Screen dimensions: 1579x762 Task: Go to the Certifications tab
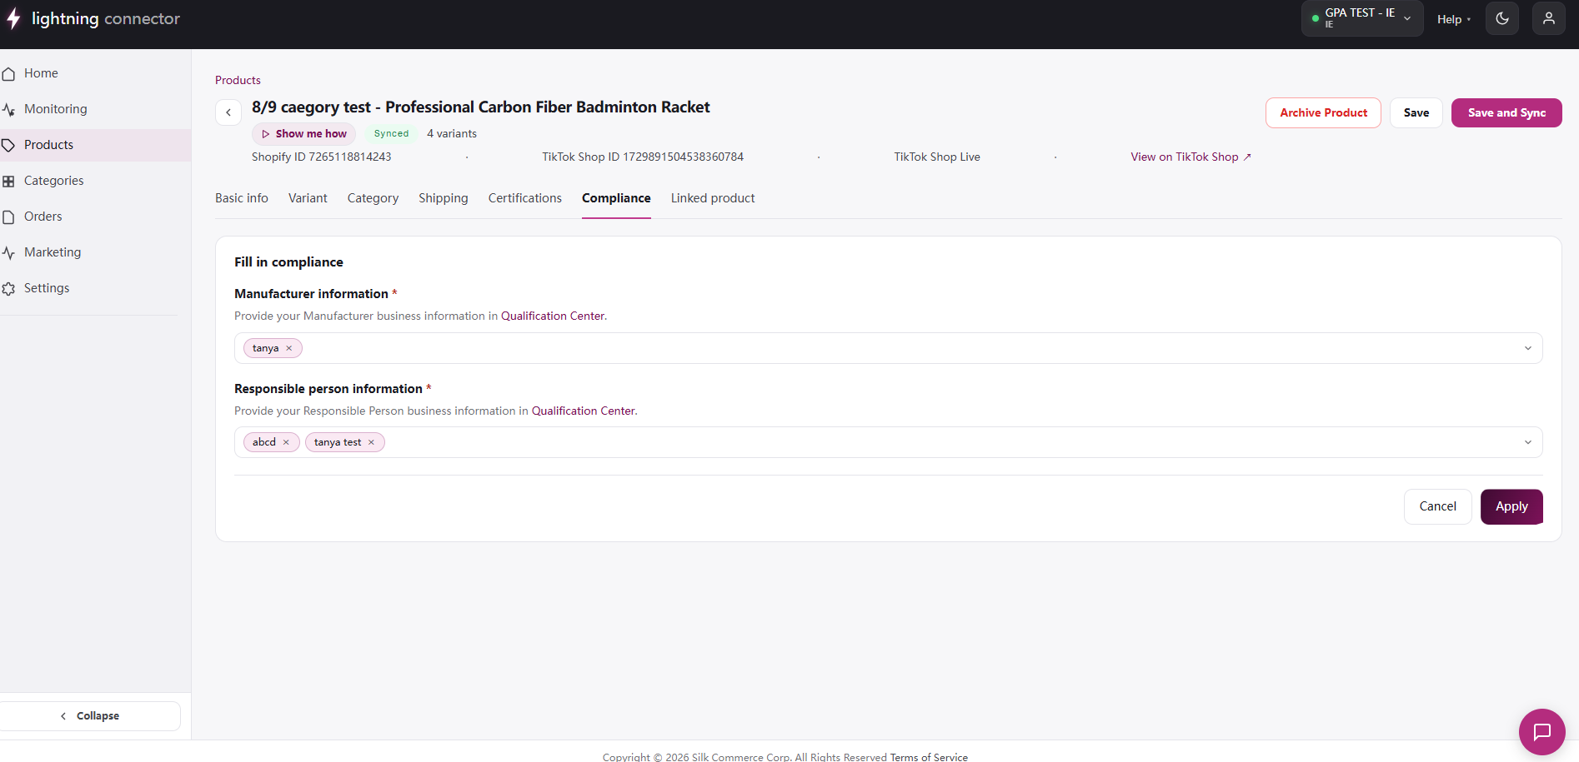tap(525, 198)
